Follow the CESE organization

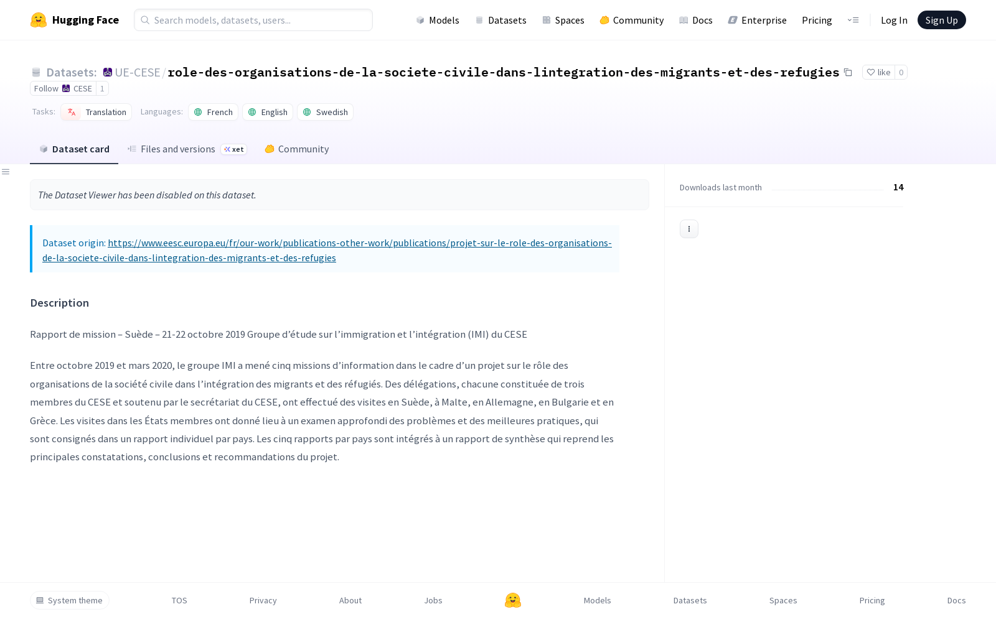click(x=63, y=88)
